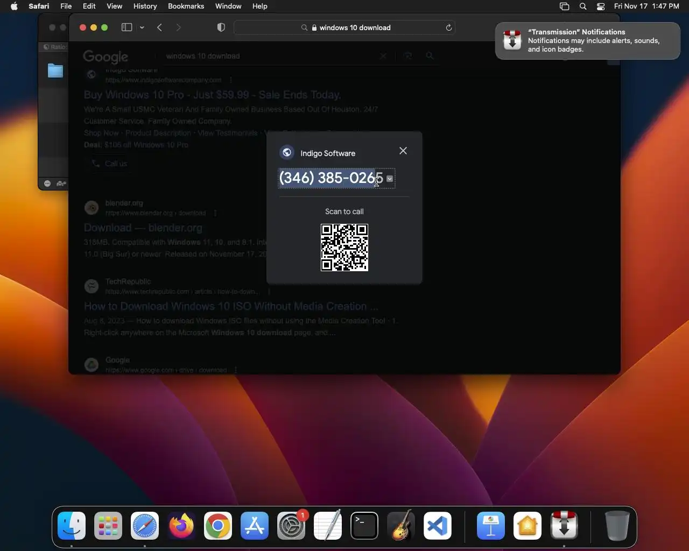Open App Store from the Dock
Image resolution: width=689 pixels, height=551 pixels.
tap(255, 526)
